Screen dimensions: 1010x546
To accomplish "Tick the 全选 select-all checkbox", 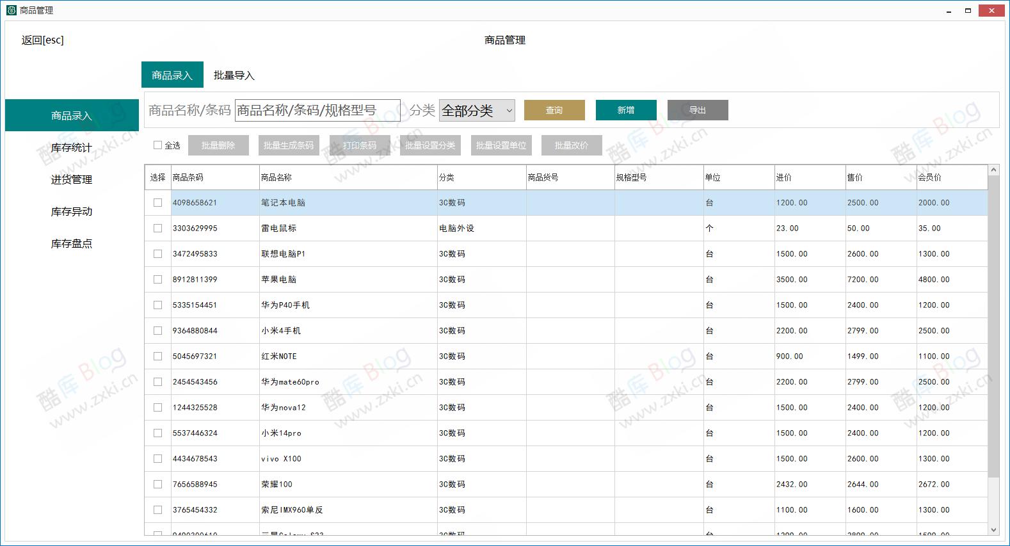I will click(157, 145).
